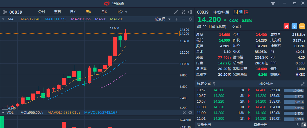Click the 52周最高 value 14.600

click(261, 69)
